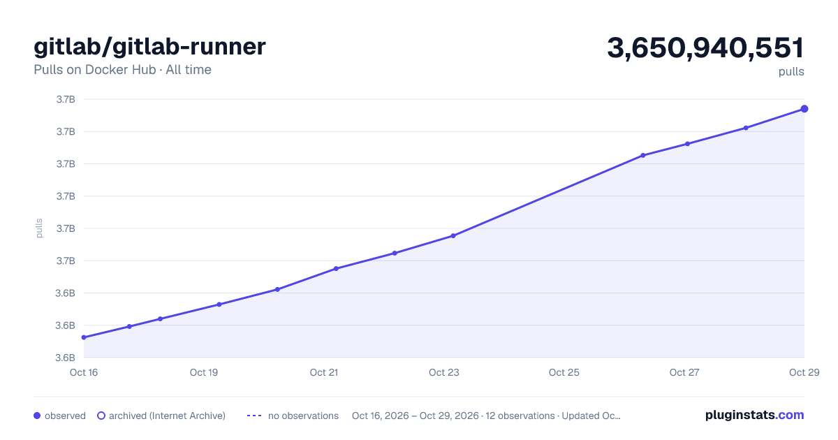Click the "Oct 16, 2026 – Oct 29, 2026" range text

pos(416,416)
